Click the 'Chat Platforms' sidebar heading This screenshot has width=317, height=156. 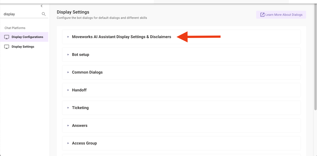(x=15, y=28)
